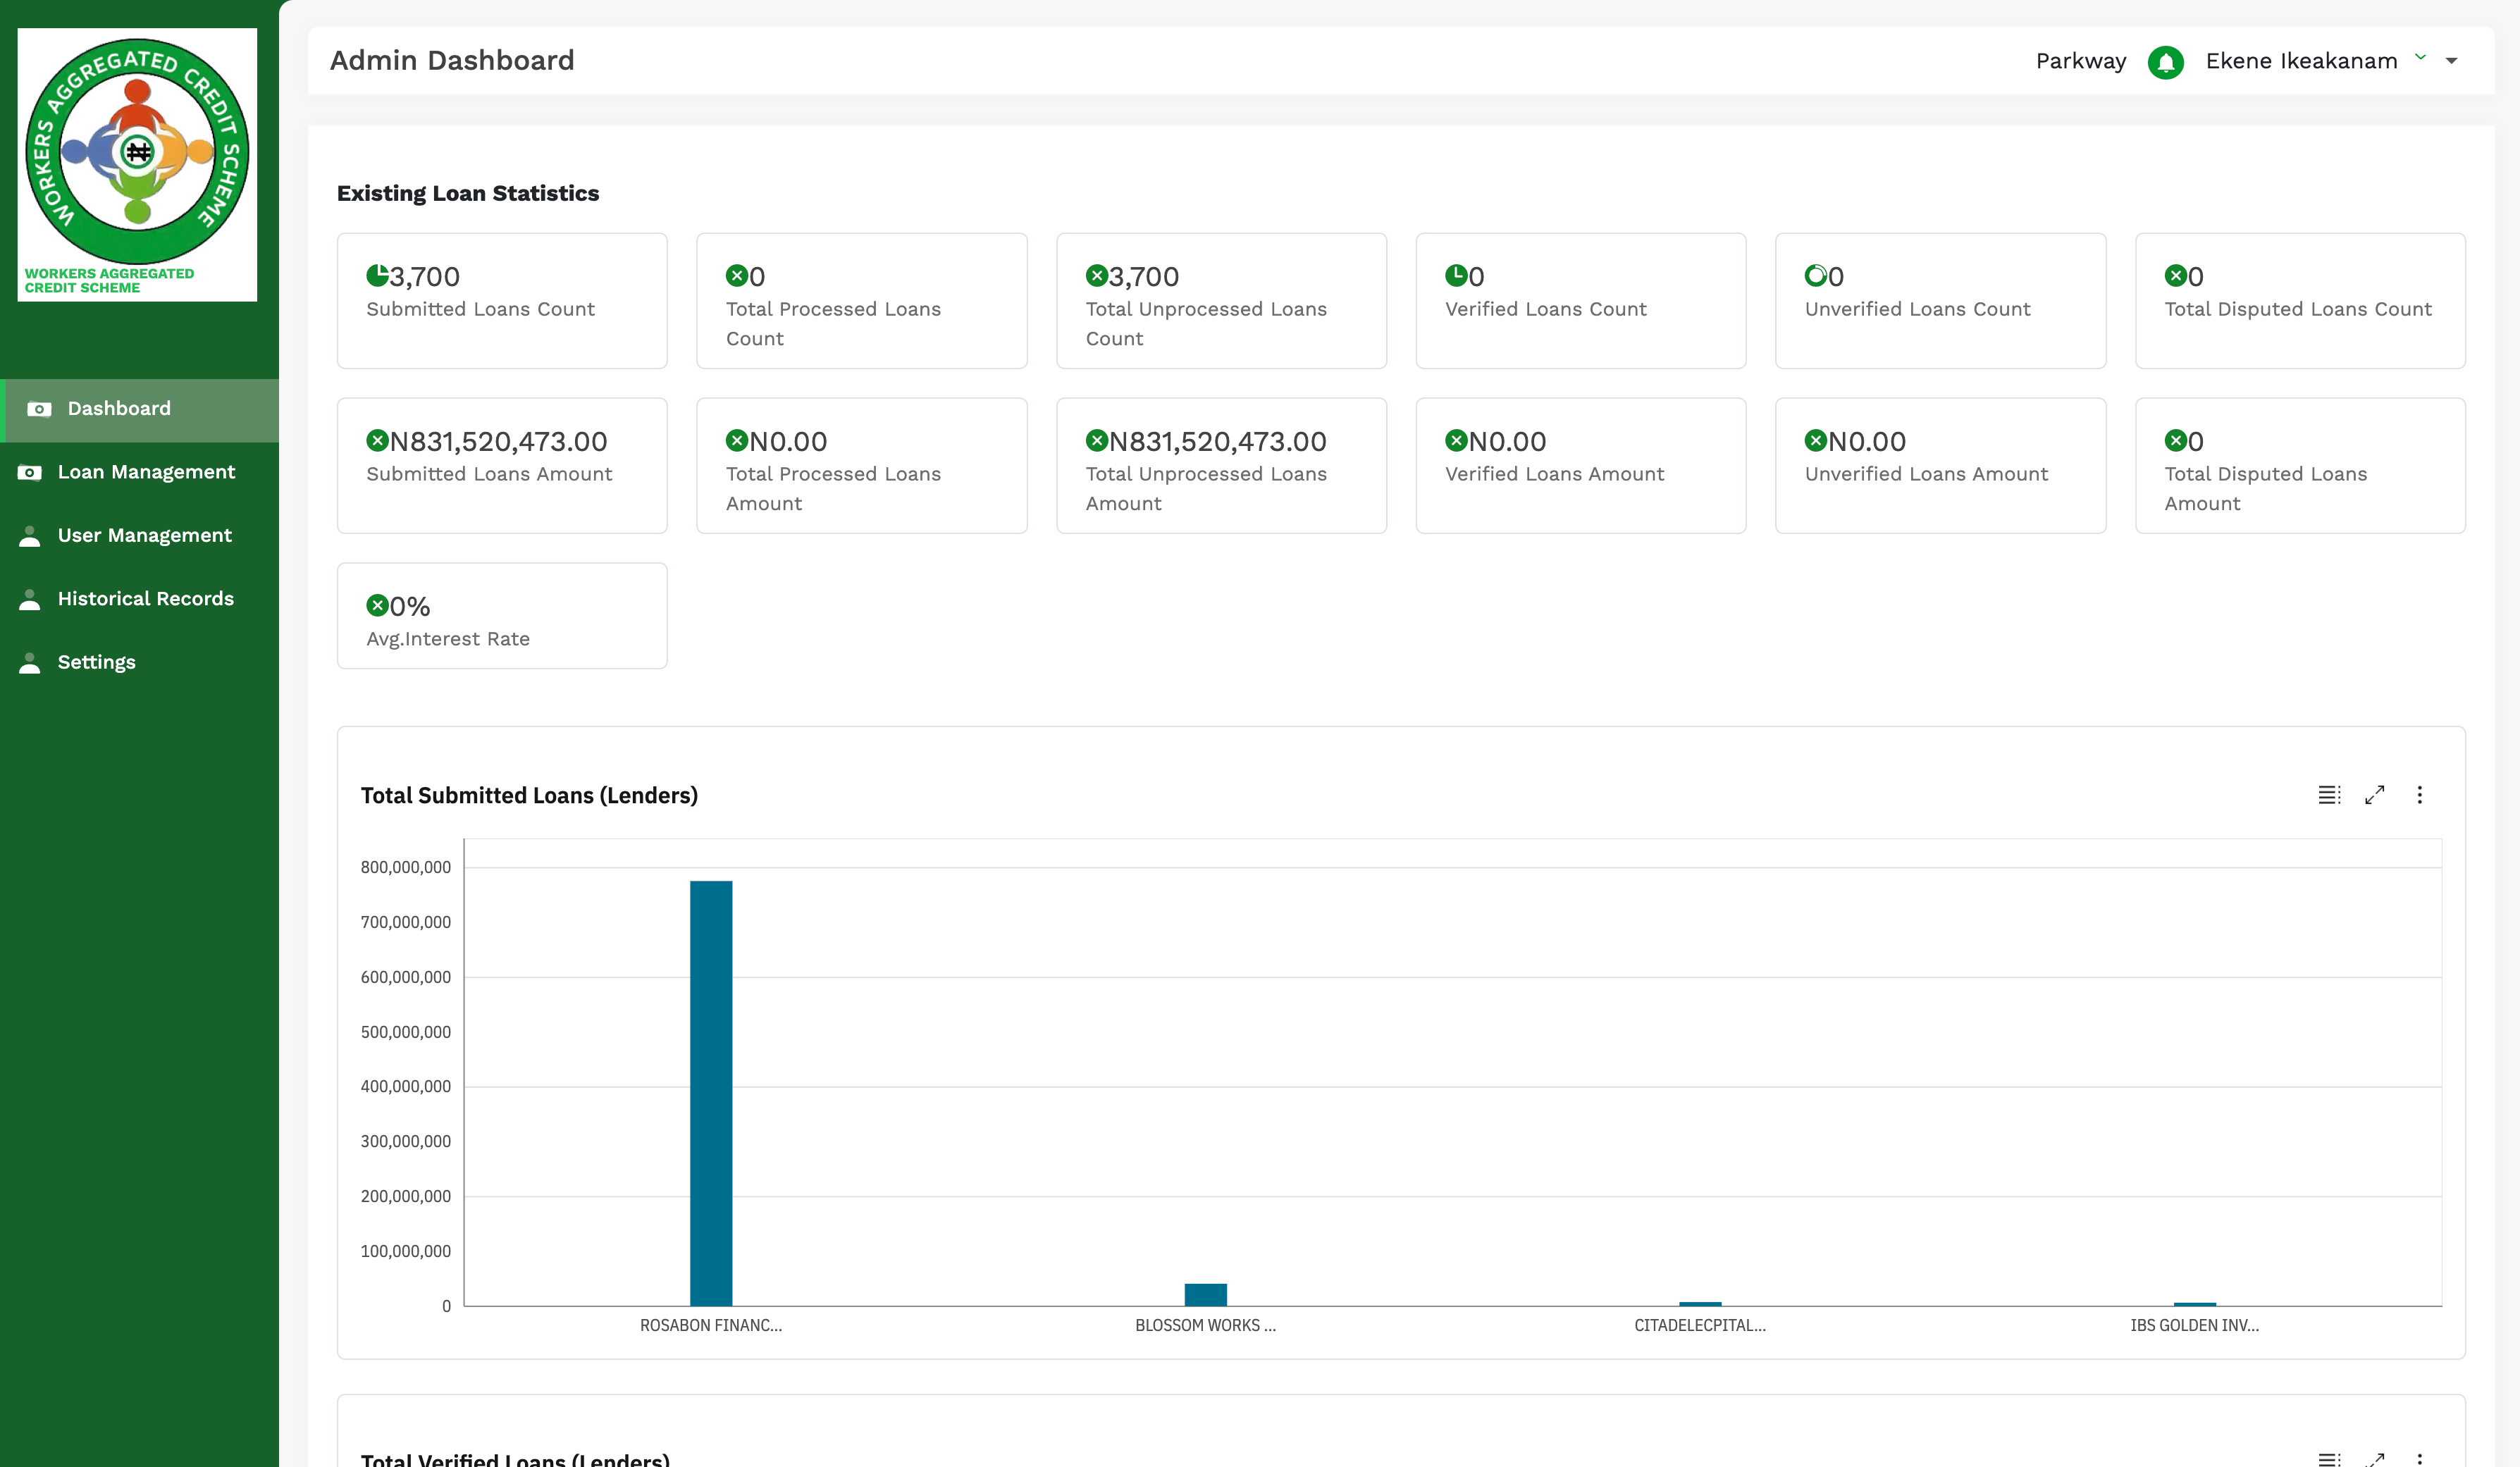
Task: Click the Unverified Loans Count circle icon
Action: [x=1815, y=275]
